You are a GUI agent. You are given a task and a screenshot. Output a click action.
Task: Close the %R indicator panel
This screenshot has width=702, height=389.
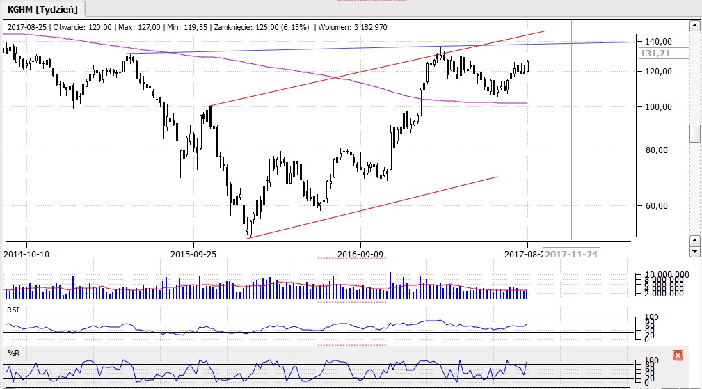(678, 356)
